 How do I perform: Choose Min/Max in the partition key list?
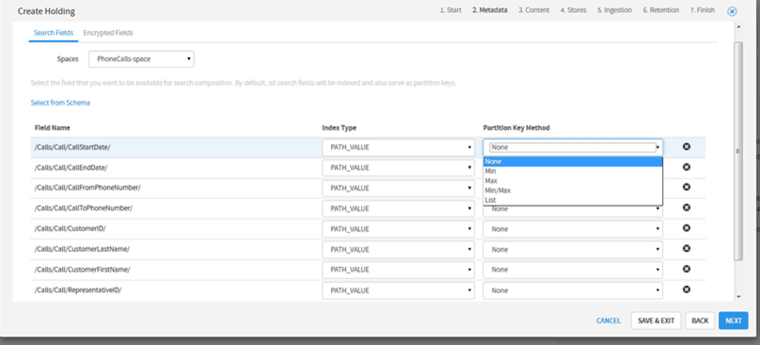pos(573,191)
